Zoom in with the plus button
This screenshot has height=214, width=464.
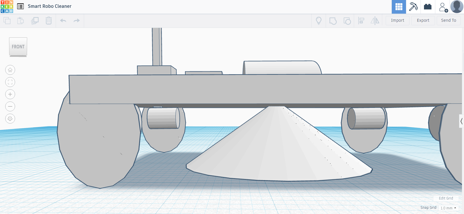tap(10, 94)
